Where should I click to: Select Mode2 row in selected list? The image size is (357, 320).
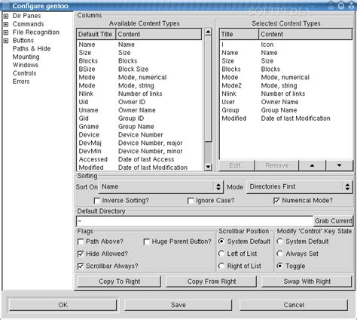pos(286,85)
